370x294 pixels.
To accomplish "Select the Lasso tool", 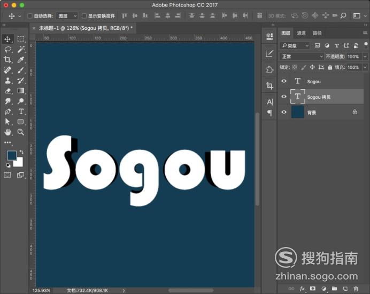I will [x=7, y=50].
